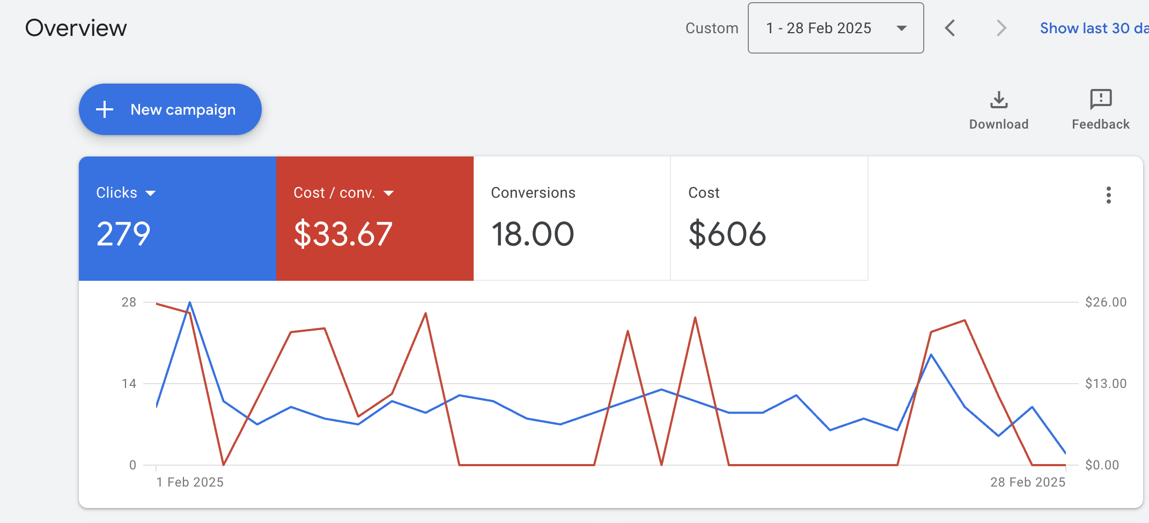Click the $26.00 right axis label
Viewport: 1149px width, 523px height.
(1106, 302)
